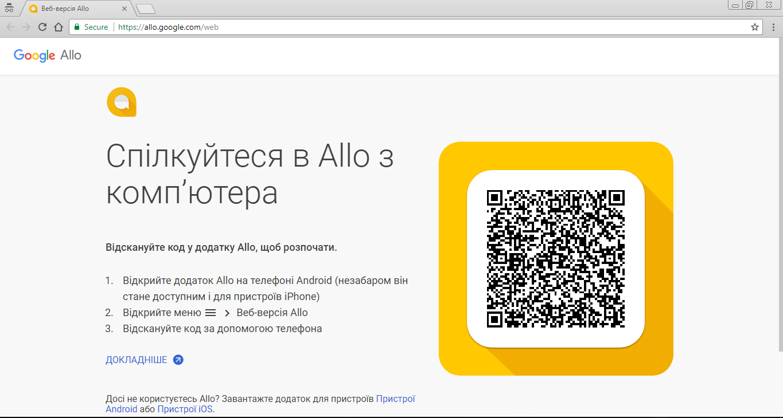This screenshot has width=783, height=418.
Task: Open the Chrome three-dot menu
Action: pos(774,27)
